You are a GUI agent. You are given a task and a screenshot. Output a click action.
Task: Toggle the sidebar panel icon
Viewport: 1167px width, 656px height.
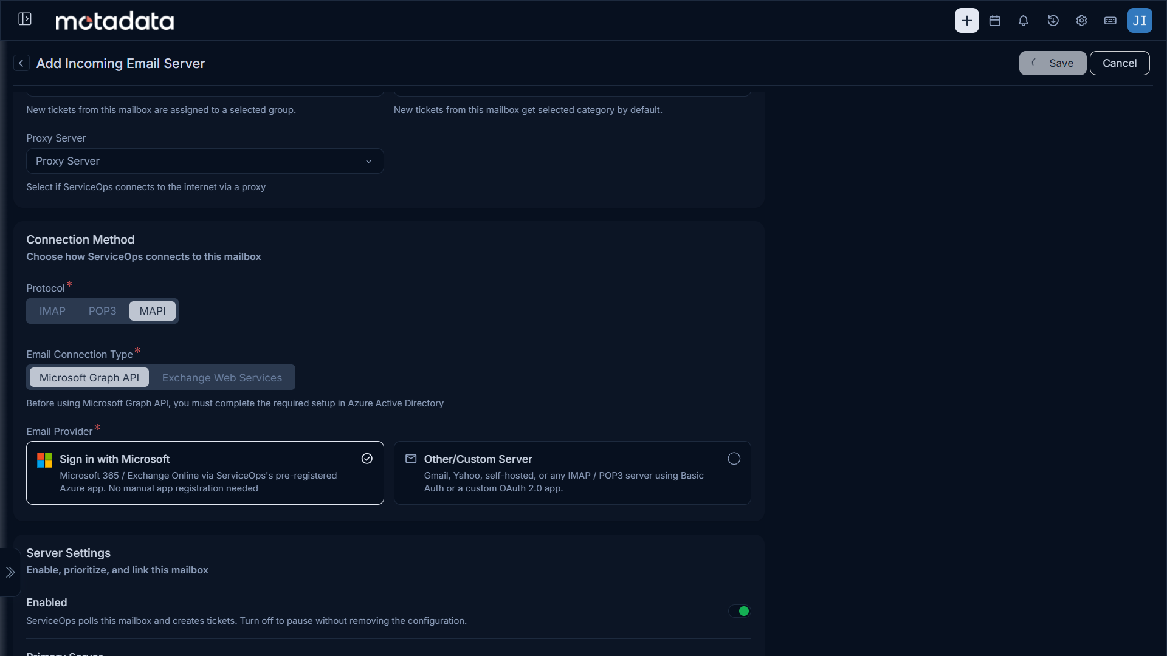pyautogui.click(x=25, y=19)
